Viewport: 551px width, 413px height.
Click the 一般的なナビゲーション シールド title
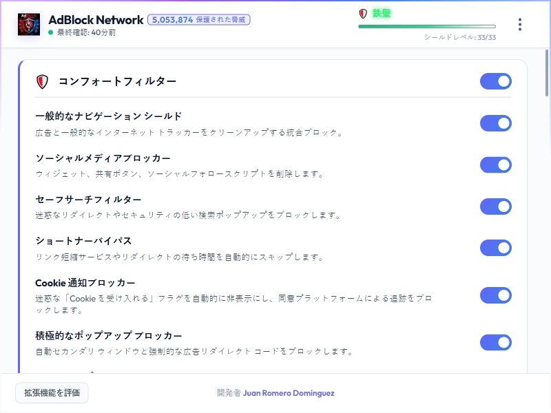109,116
